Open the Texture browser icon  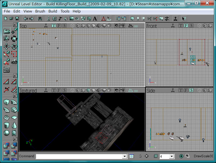click(x=72, y=18)
